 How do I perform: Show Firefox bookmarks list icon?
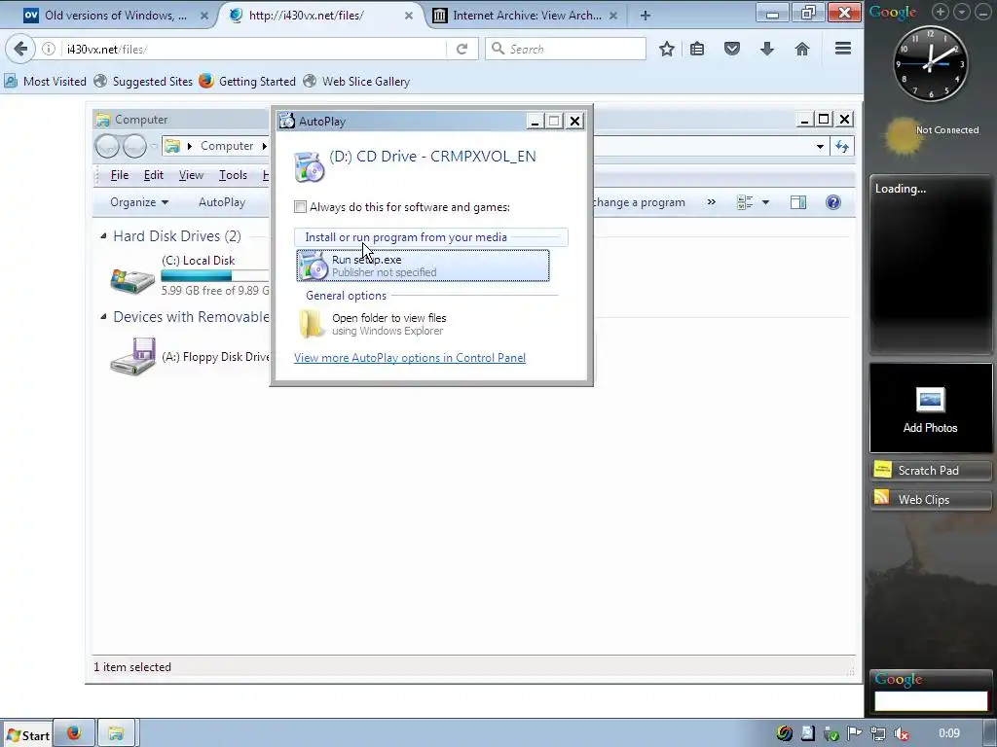697,49
